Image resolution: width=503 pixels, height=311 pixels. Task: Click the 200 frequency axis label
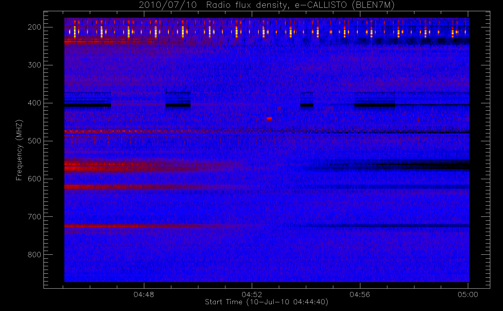coord(34,27)
